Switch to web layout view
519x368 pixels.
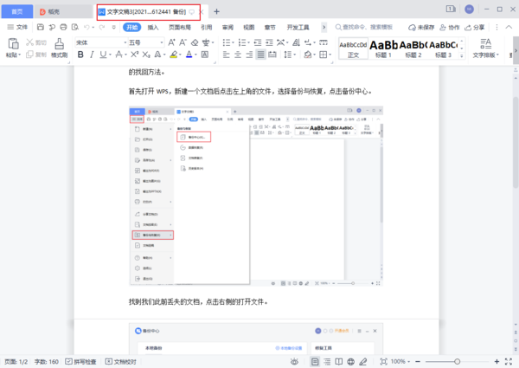pyautogui.click(x=351, y=362)
